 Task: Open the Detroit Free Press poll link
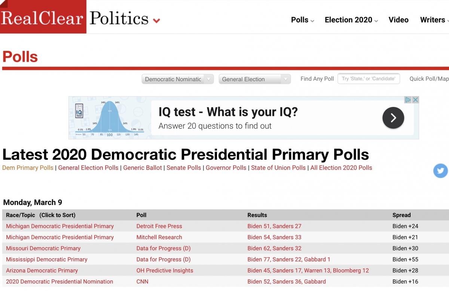pyautogui.click(x=159, y=226)
